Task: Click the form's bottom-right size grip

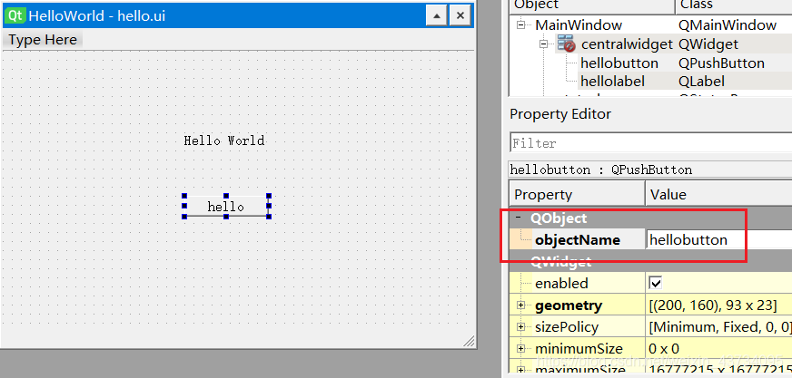Action: 469,341
